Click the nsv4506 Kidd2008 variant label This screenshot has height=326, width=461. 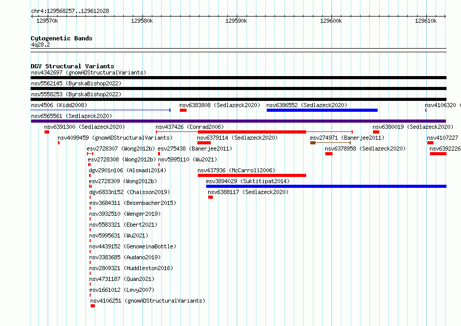pyautogui.click(x=59, y=105)
